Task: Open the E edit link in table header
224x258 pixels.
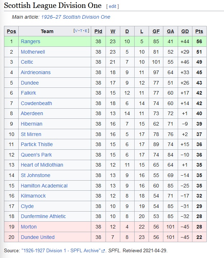Action: [86, 31]
